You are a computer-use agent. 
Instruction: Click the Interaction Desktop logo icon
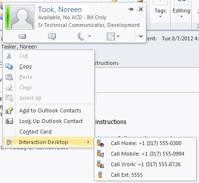[x=9, y=142]
